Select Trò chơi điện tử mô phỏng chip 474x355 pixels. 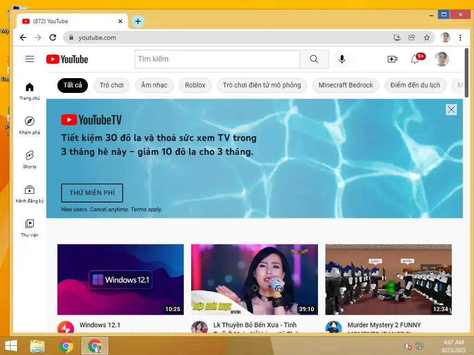262,85
